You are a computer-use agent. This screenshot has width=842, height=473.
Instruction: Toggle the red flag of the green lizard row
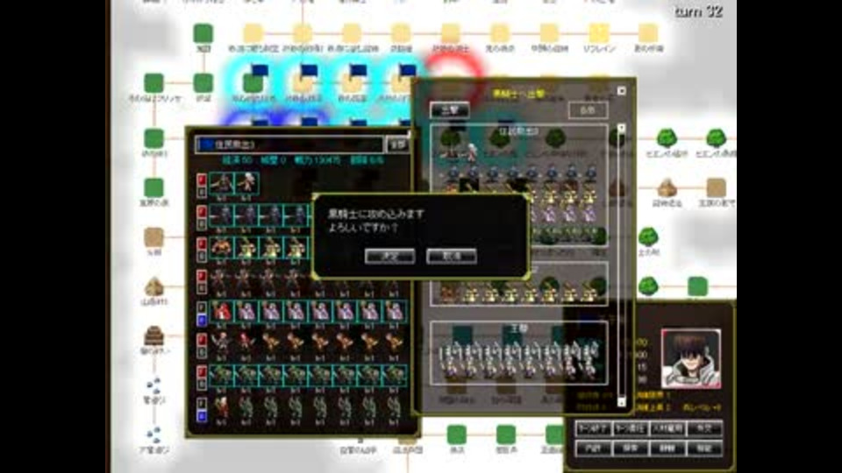[x=202, y=371]
